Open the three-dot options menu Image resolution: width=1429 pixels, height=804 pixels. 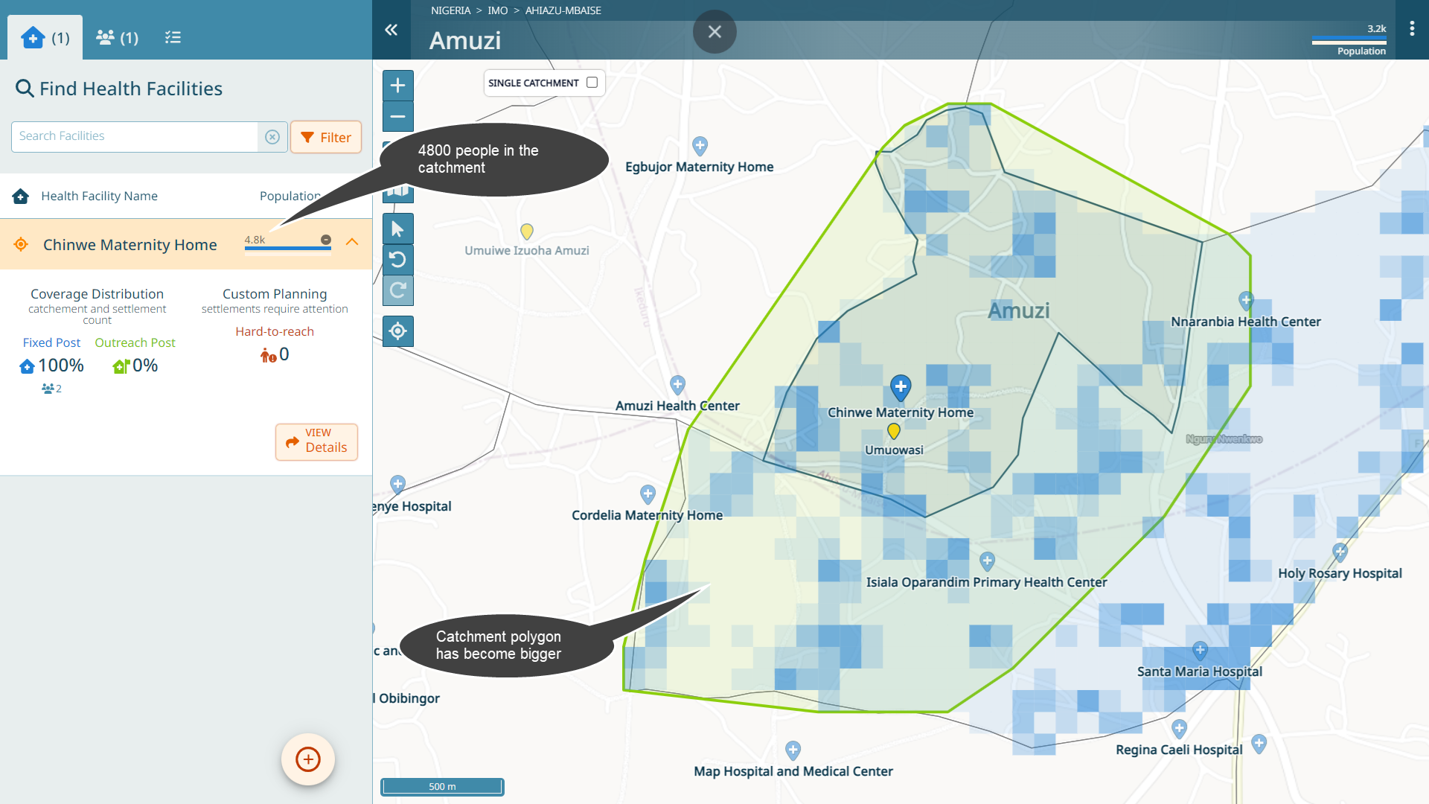point(1412,29)
